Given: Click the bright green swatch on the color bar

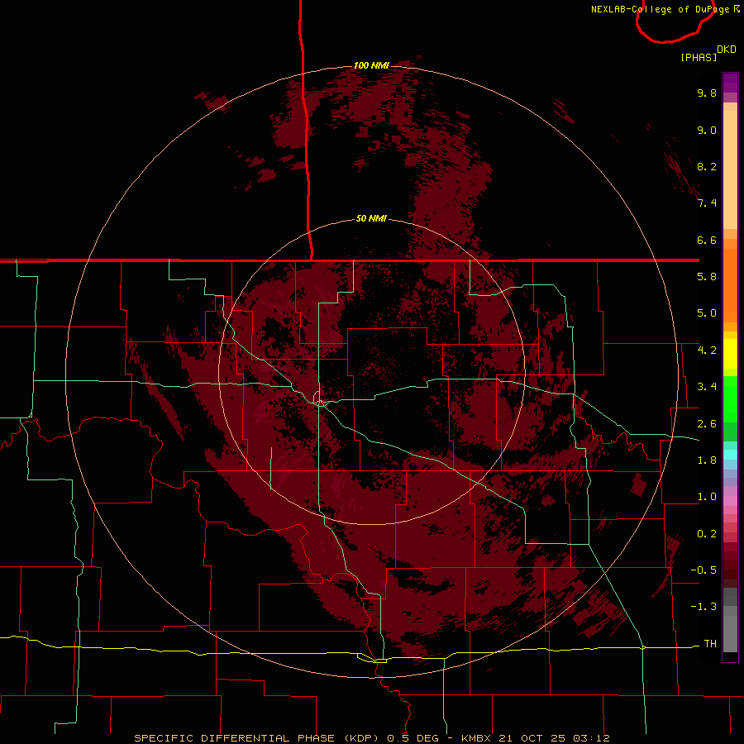Looking at the screenshot, I should 730,398.
